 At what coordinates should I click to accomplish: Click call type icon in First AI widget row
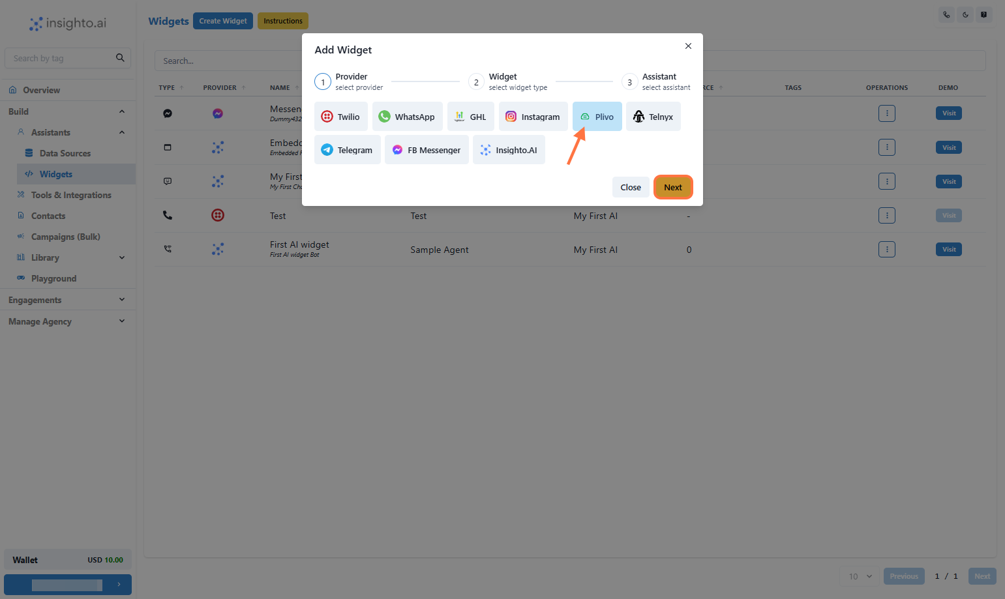point(168,249)
